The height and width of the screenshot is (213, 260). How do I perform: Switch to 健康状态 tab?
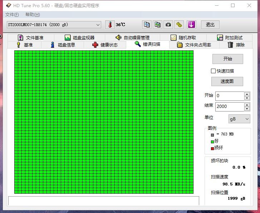pos(105,45)
